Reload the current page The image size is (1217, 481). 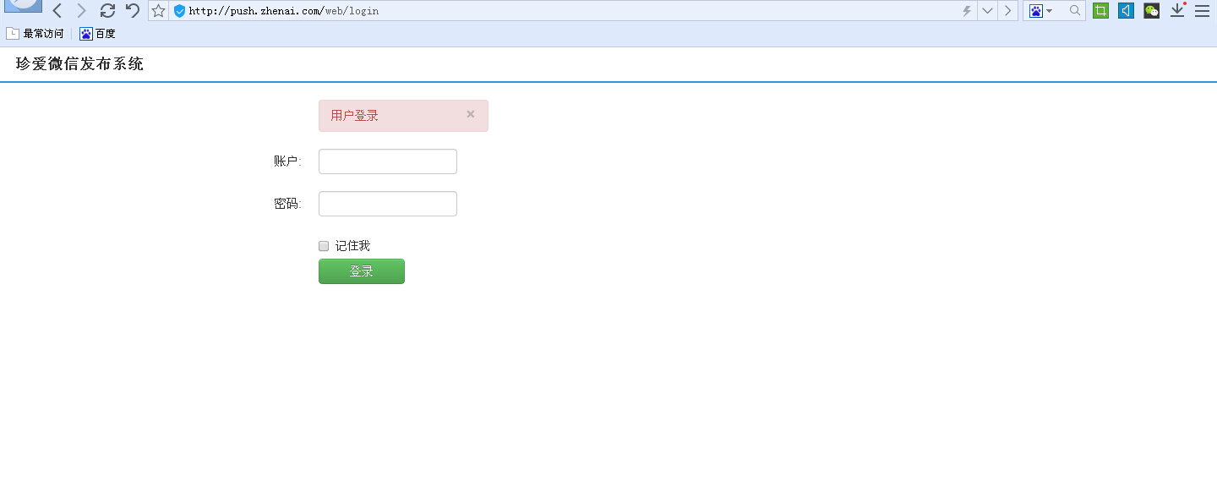pyautogui.click(x=107, y=11)
